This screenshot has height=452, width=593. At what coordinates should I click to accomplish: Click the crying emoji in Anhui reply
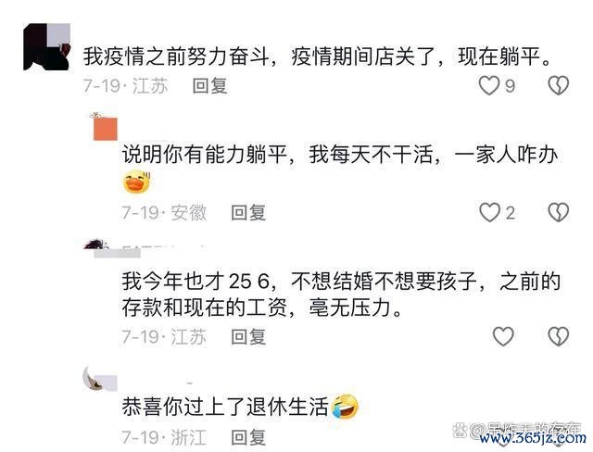tap(137, 182)
